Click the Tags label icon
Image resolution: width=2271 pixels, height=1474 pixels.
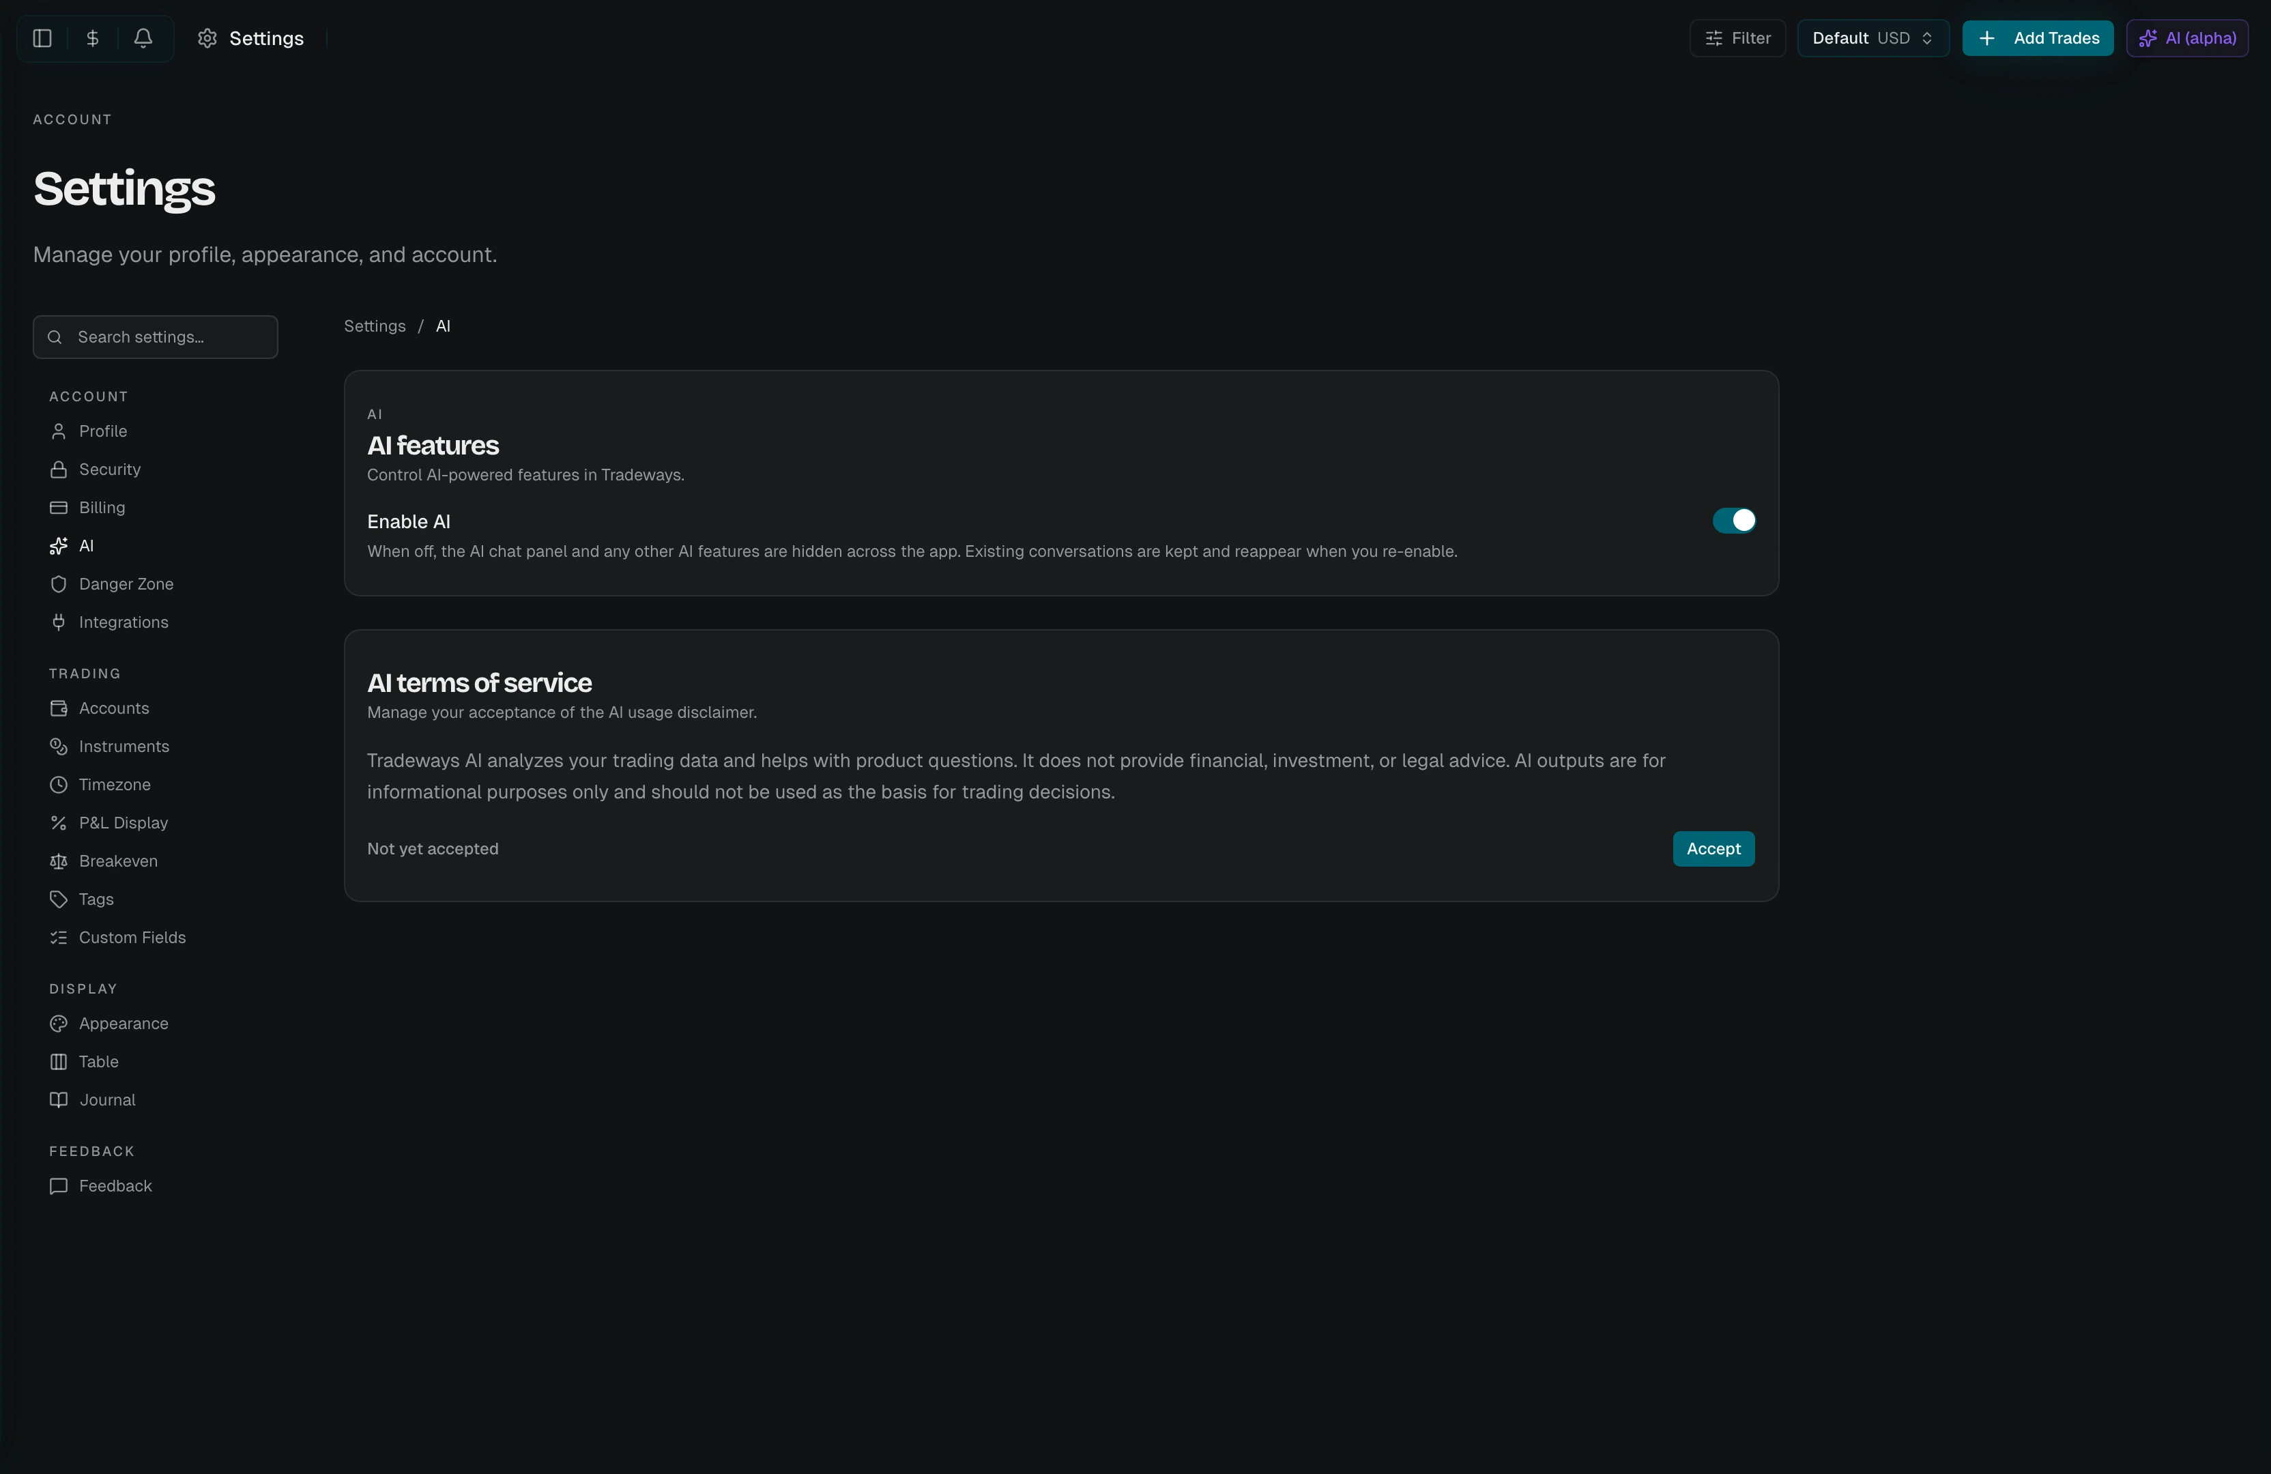pos(58,899)
